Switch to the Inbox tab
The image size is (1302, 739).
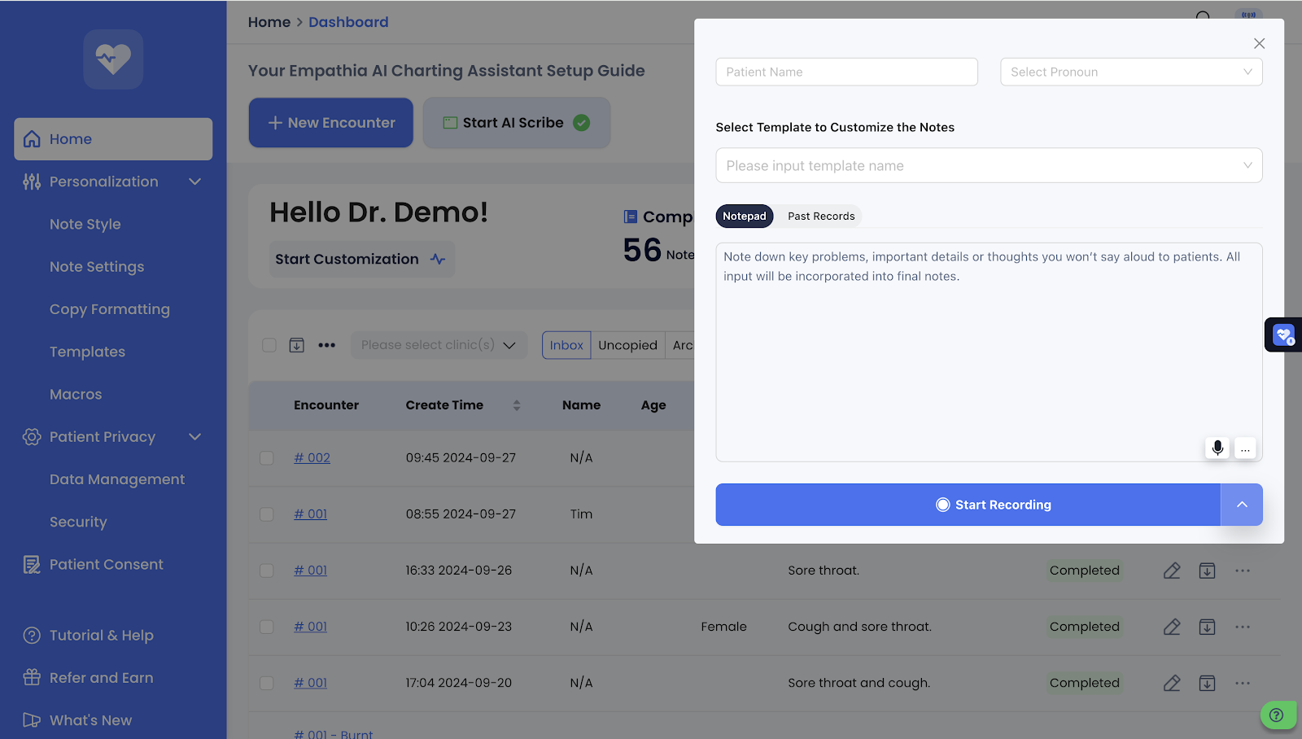(x=566, y=345)
